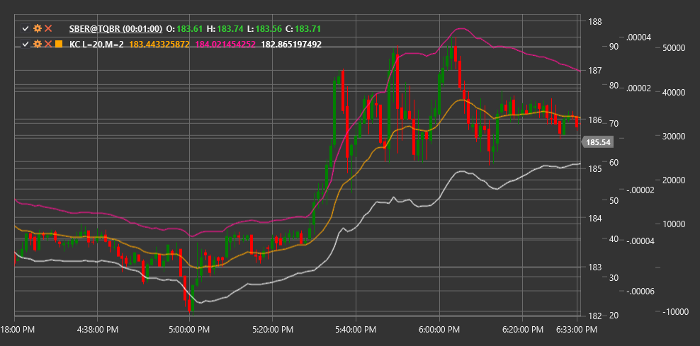Click the 20000 volume axis label
The height and width of the screenshot is (346, 700).
673,180
